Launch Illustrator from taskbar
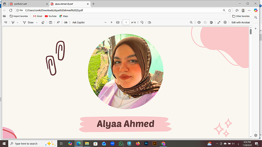Viewport: 262px width, 147px height. point(155,144)
